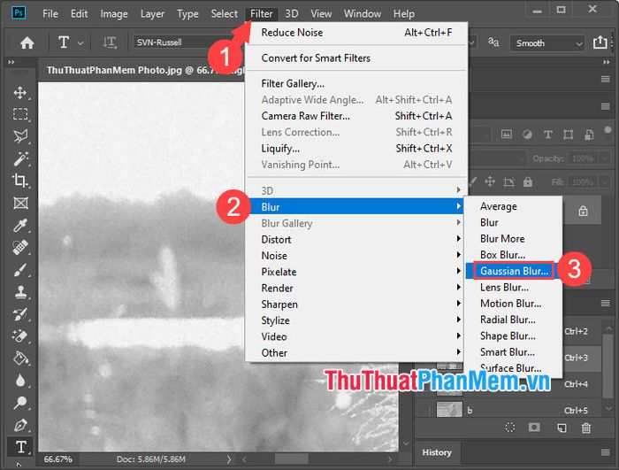This screenshot has width=619, height=470.
Task: Click lock all icon in Layers panel
Action: (x=528, y=182)
